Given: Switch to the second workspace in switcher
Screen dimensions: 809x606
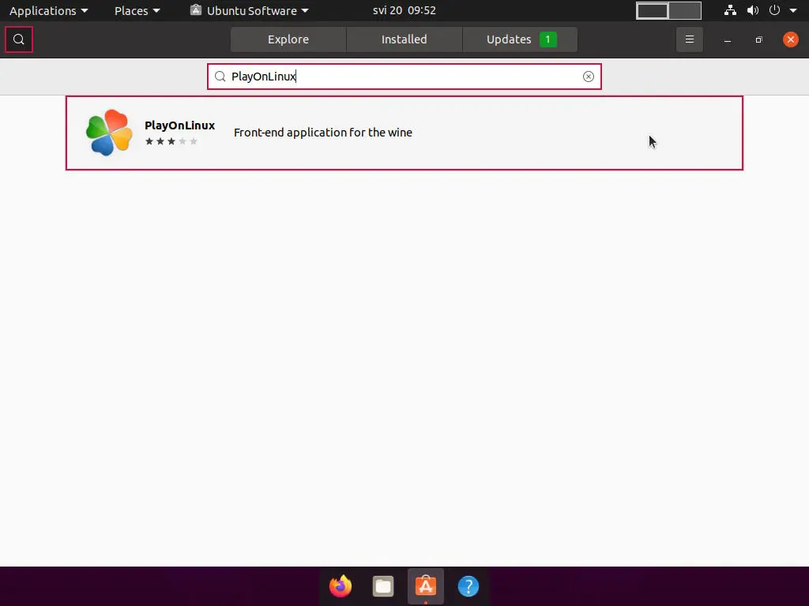Looking at the screenshot, I should 685,11.
